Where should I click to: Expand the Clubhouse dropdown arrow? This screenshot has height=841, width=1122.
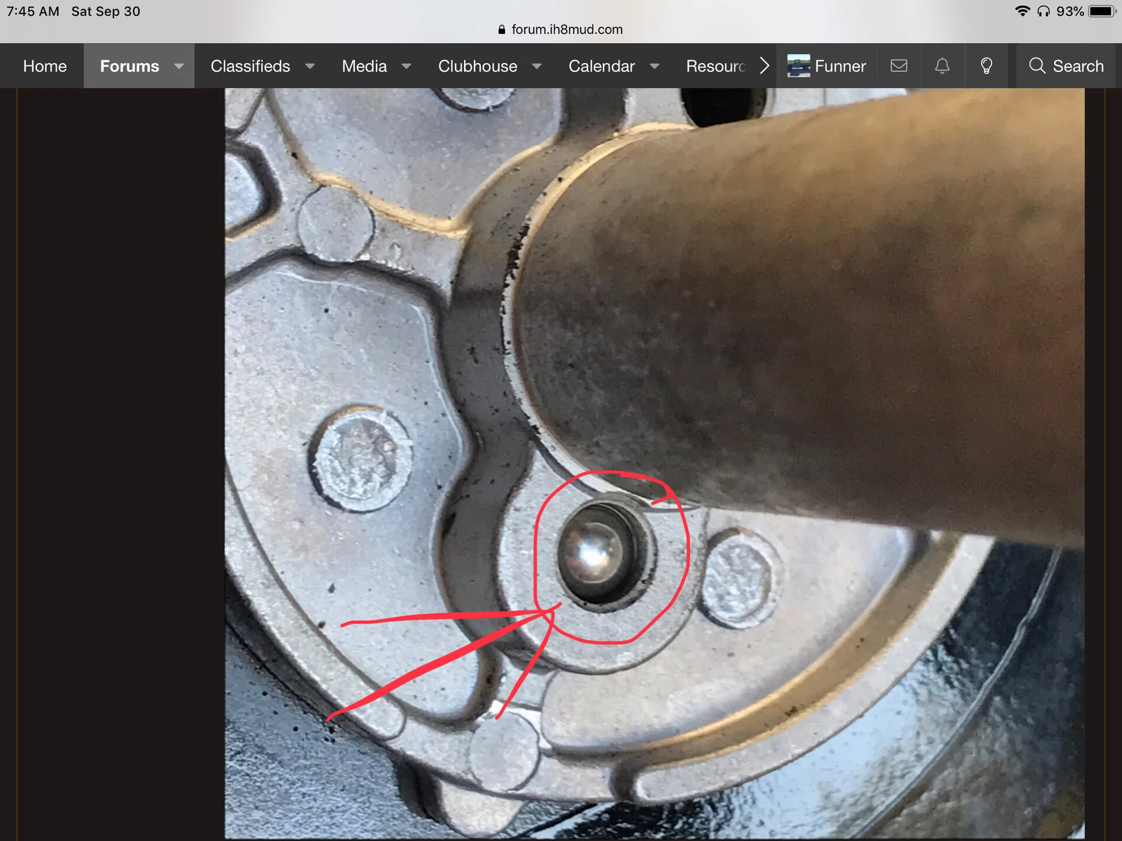point(536,66)
